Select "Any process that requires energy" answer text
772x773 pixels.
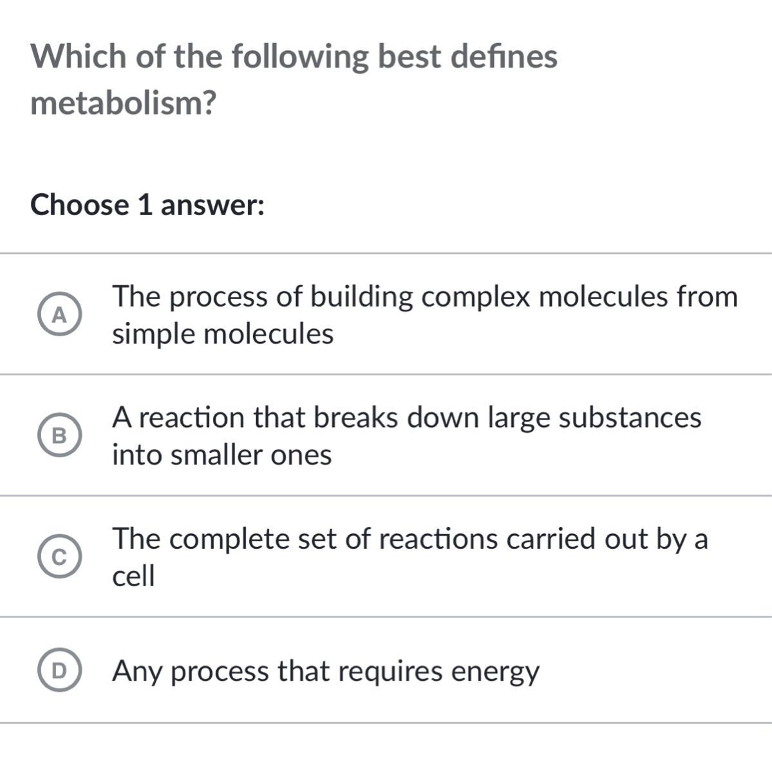pos(325,671)
